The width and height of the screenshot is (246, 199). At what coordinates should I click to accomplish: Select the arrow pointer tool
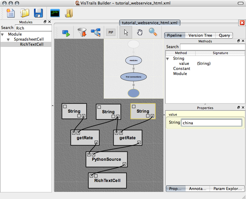pos(126,32)
